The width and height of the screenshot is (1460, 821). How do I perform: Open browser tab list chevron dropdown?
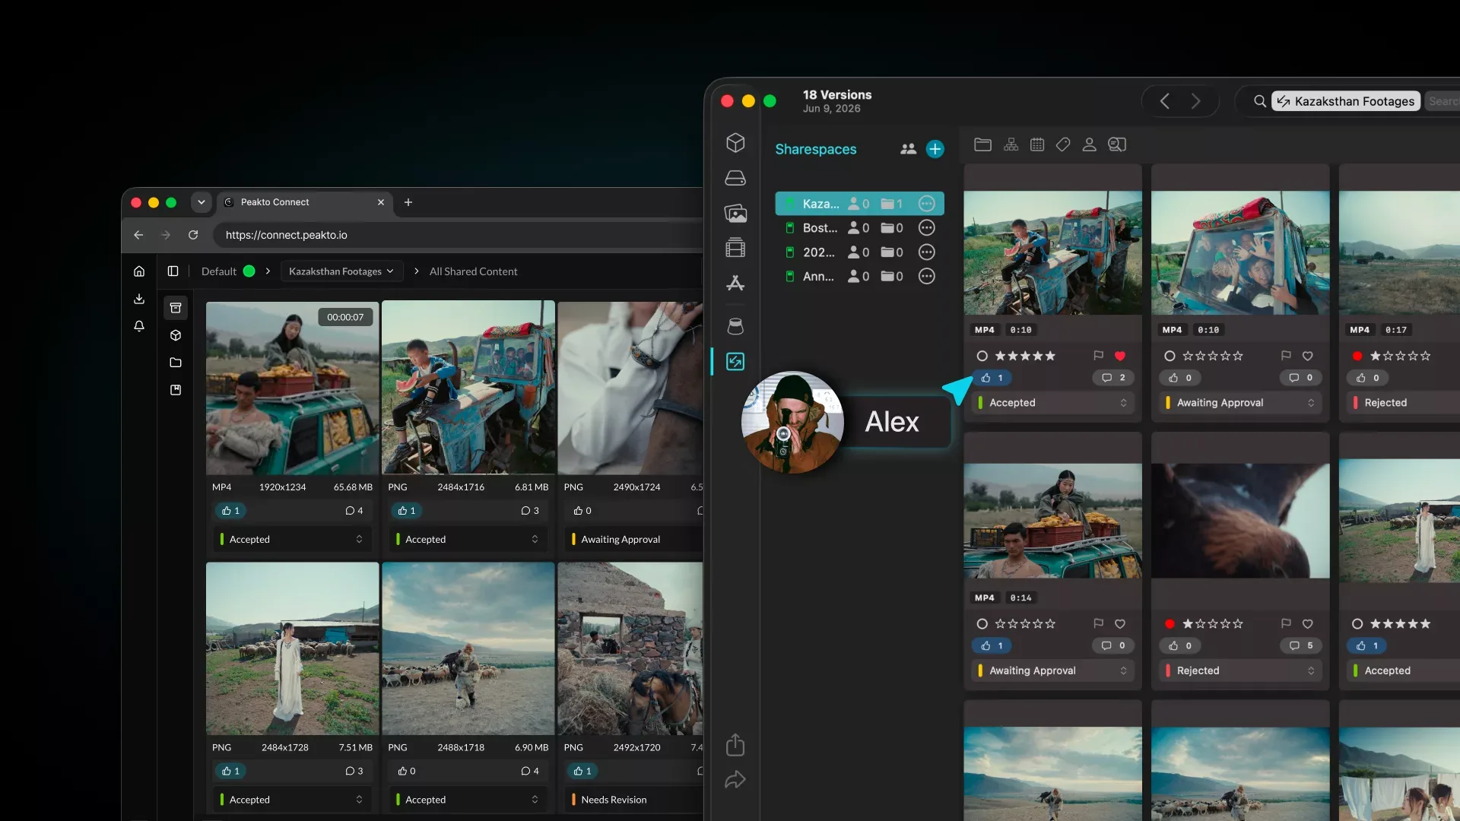pos(201,202)
